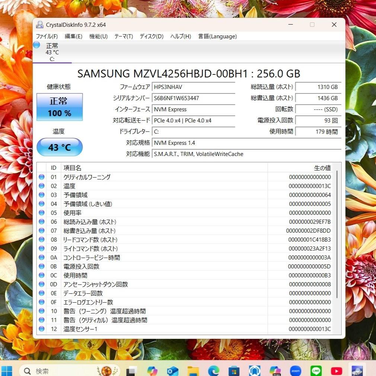This screenshot has width=376, height=376.
Task: Click the CrystalDiskInfo title bar icon
Action: pos(40,25)
